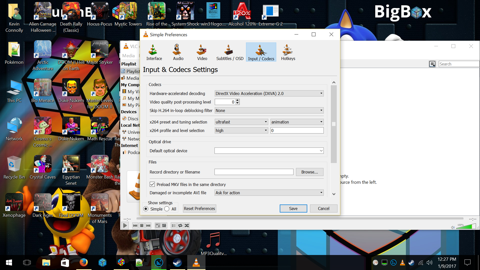Open the Video preferences category

[202, 52]
